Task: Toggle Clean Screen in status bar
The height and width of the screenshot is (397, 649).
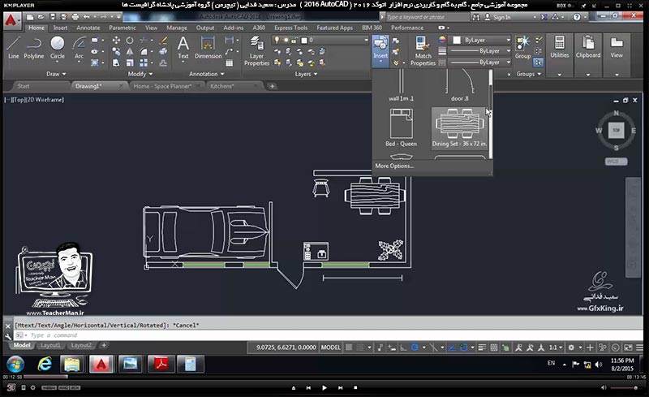Action: tap(628, 347)
